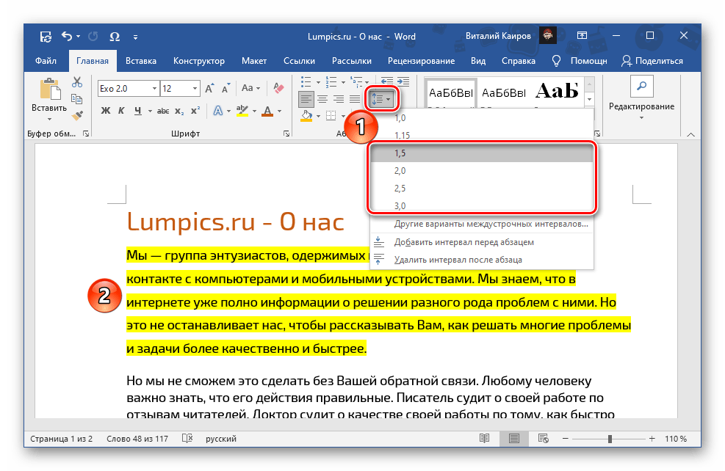Open the line spacing dropdown button
Screen dimensions: 725x471
click(x=380, y=98)
